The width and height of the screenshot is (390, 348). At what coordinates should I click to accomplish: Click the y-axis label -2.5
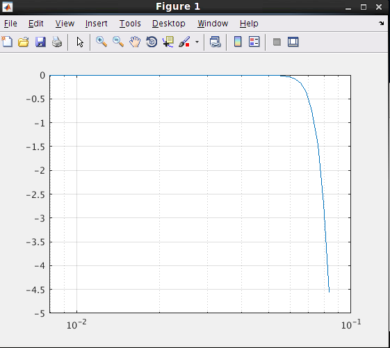36,195
